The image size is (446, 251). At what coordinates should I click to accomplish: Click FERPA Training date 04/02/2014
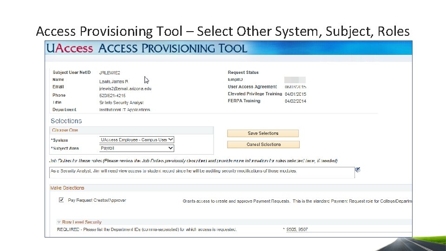point(295,101)
